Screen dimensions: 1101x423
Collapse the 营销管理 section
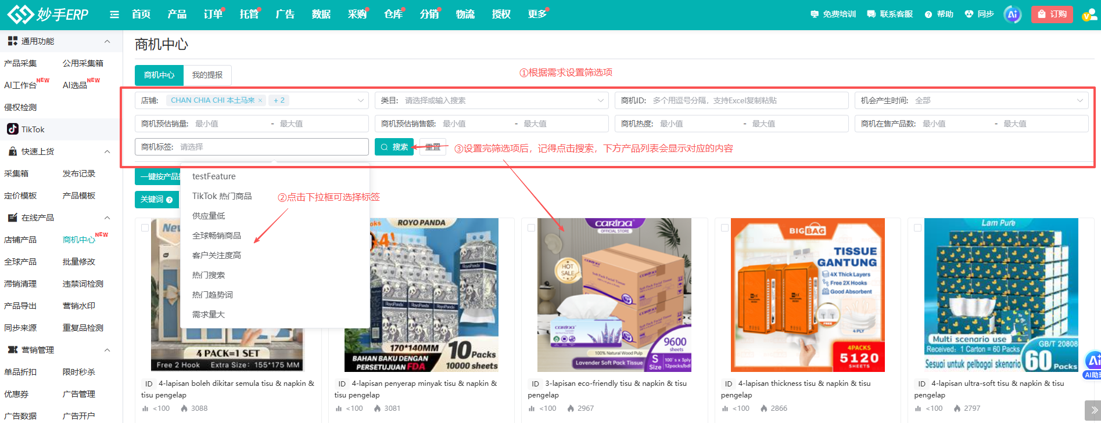click(107, 350)
